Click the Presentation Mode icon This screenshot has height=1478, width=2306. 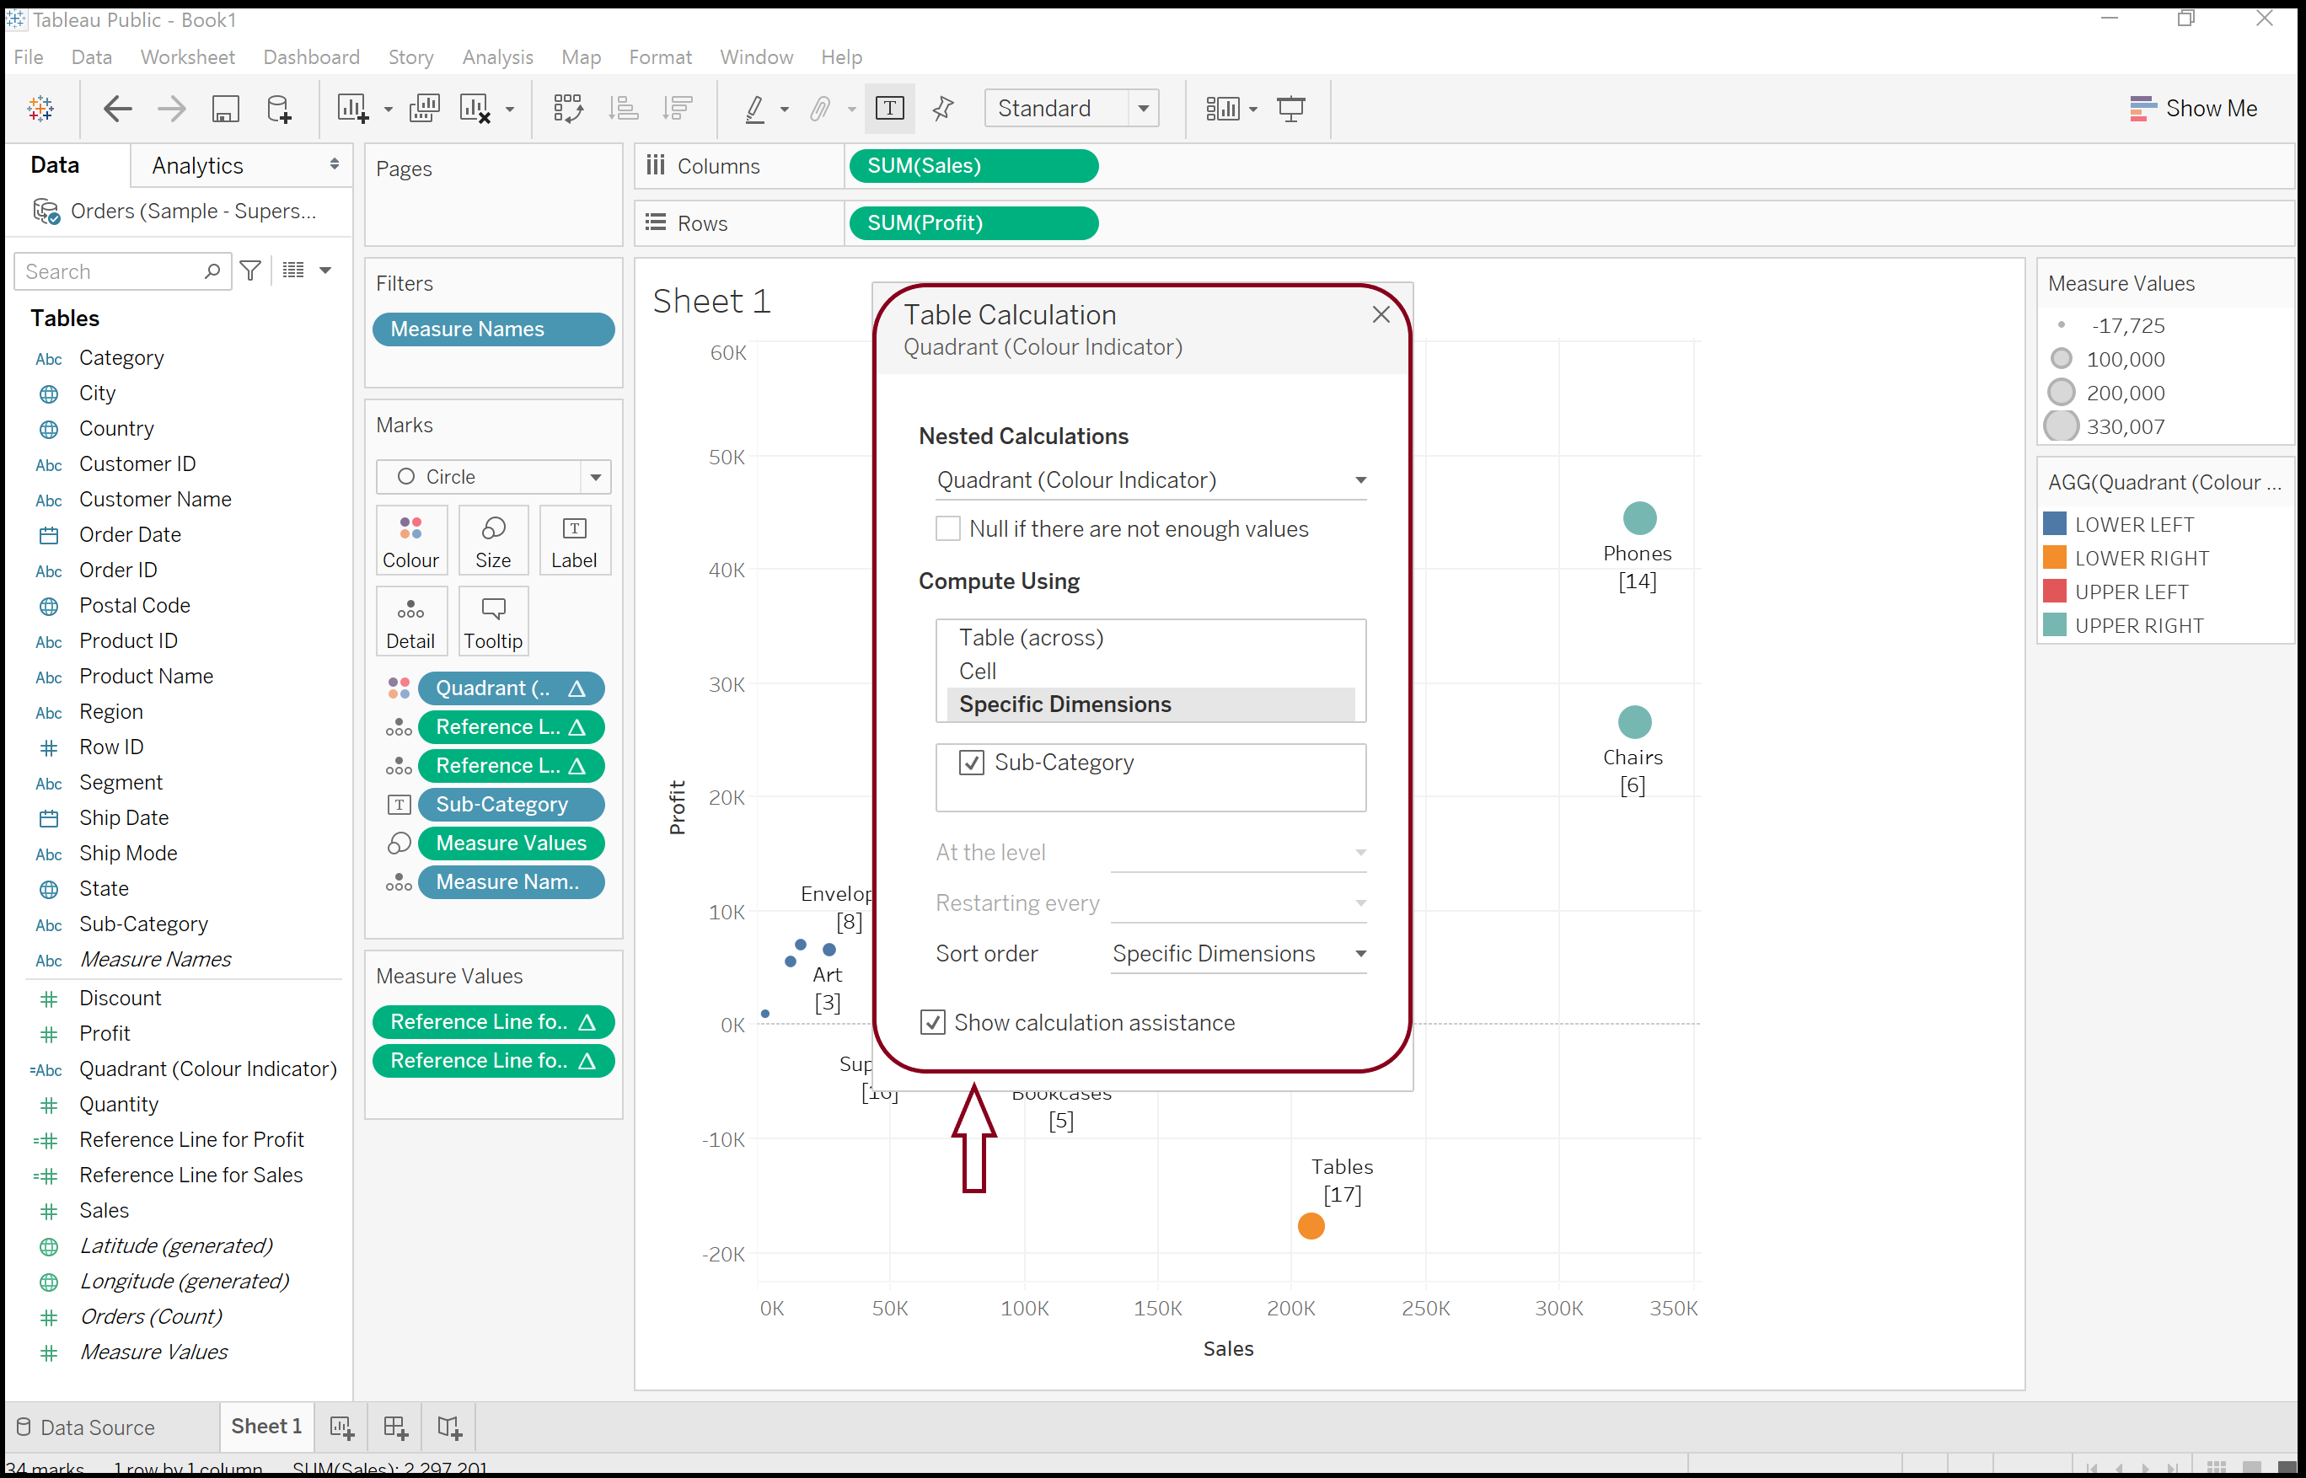1291,109
